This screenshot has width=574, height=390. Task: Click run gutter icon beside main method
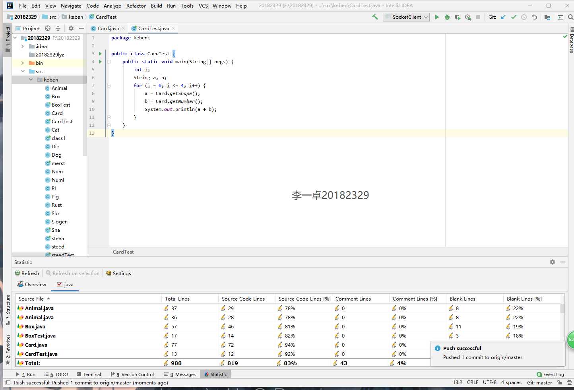(100, 62)
